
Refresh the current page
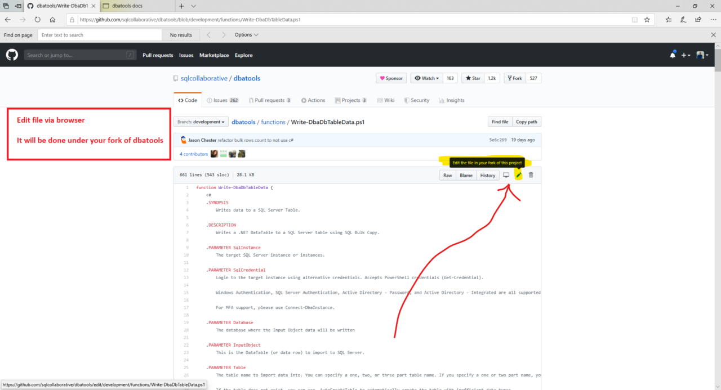click(38, 19)
